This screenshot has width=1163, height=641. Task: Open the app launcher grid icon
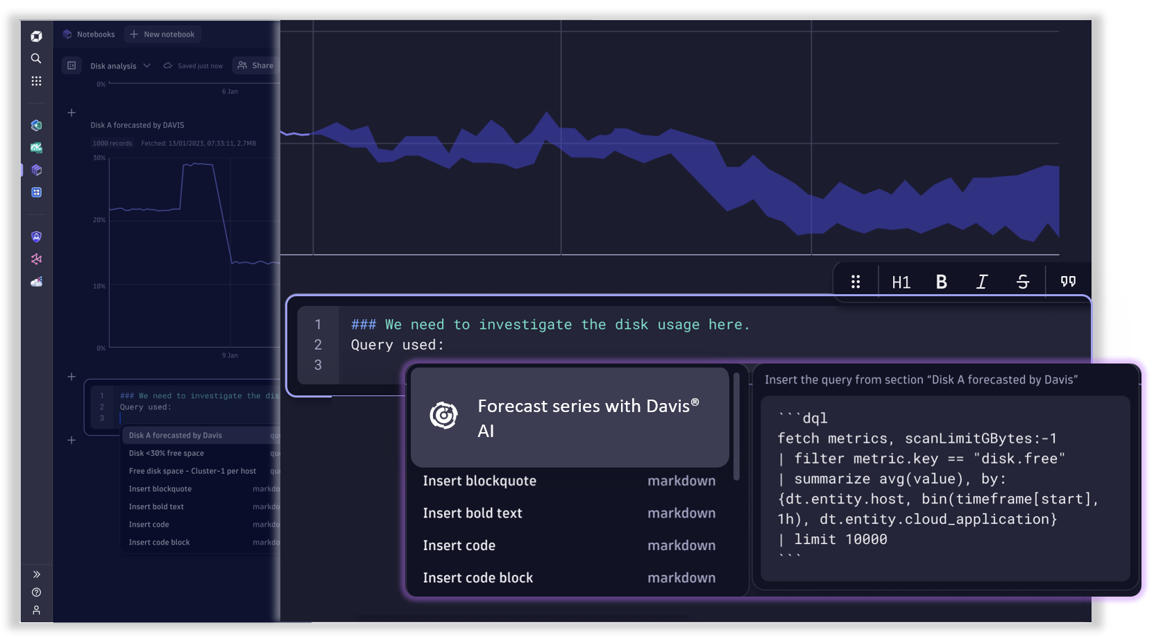coord(36,81)
